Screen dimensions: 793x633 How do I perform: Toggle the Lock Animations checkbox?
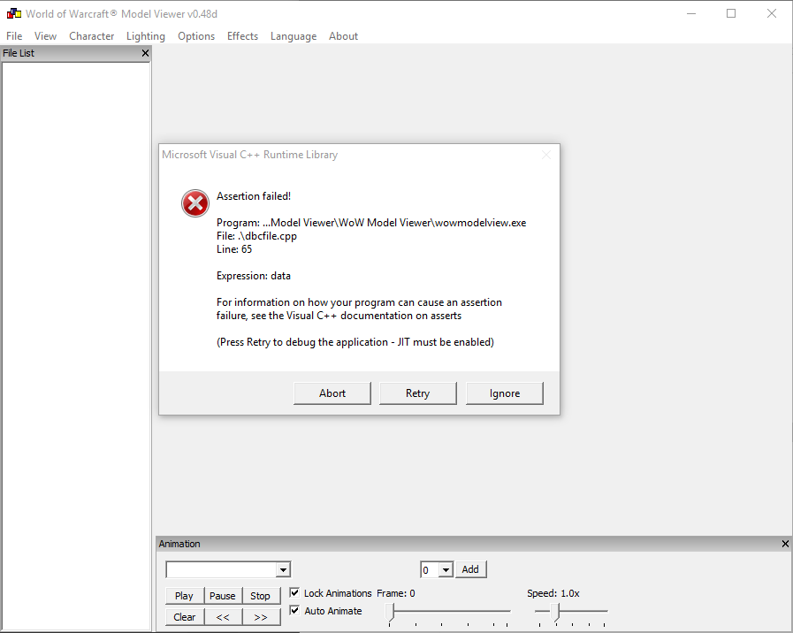click(x=294, y=592)
